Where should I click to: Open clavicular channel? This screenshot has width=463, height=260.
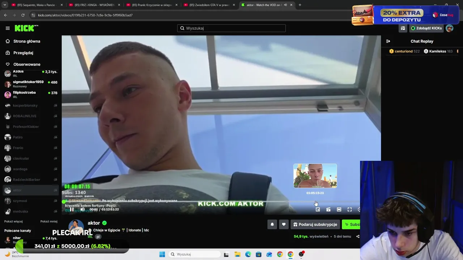(31, 159)
